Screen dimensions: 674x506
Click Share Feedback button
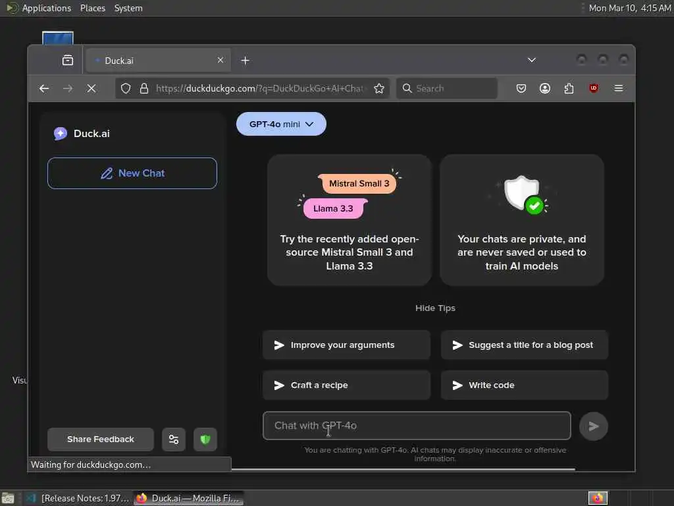point(101,439)
